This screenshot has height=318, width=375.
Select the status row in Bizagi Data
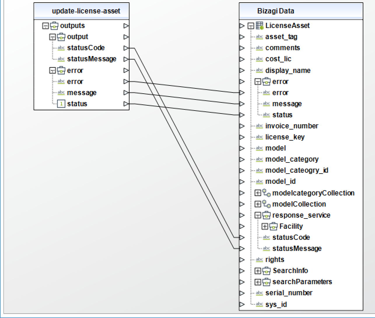pyautogui.click(x=282, y=115)
